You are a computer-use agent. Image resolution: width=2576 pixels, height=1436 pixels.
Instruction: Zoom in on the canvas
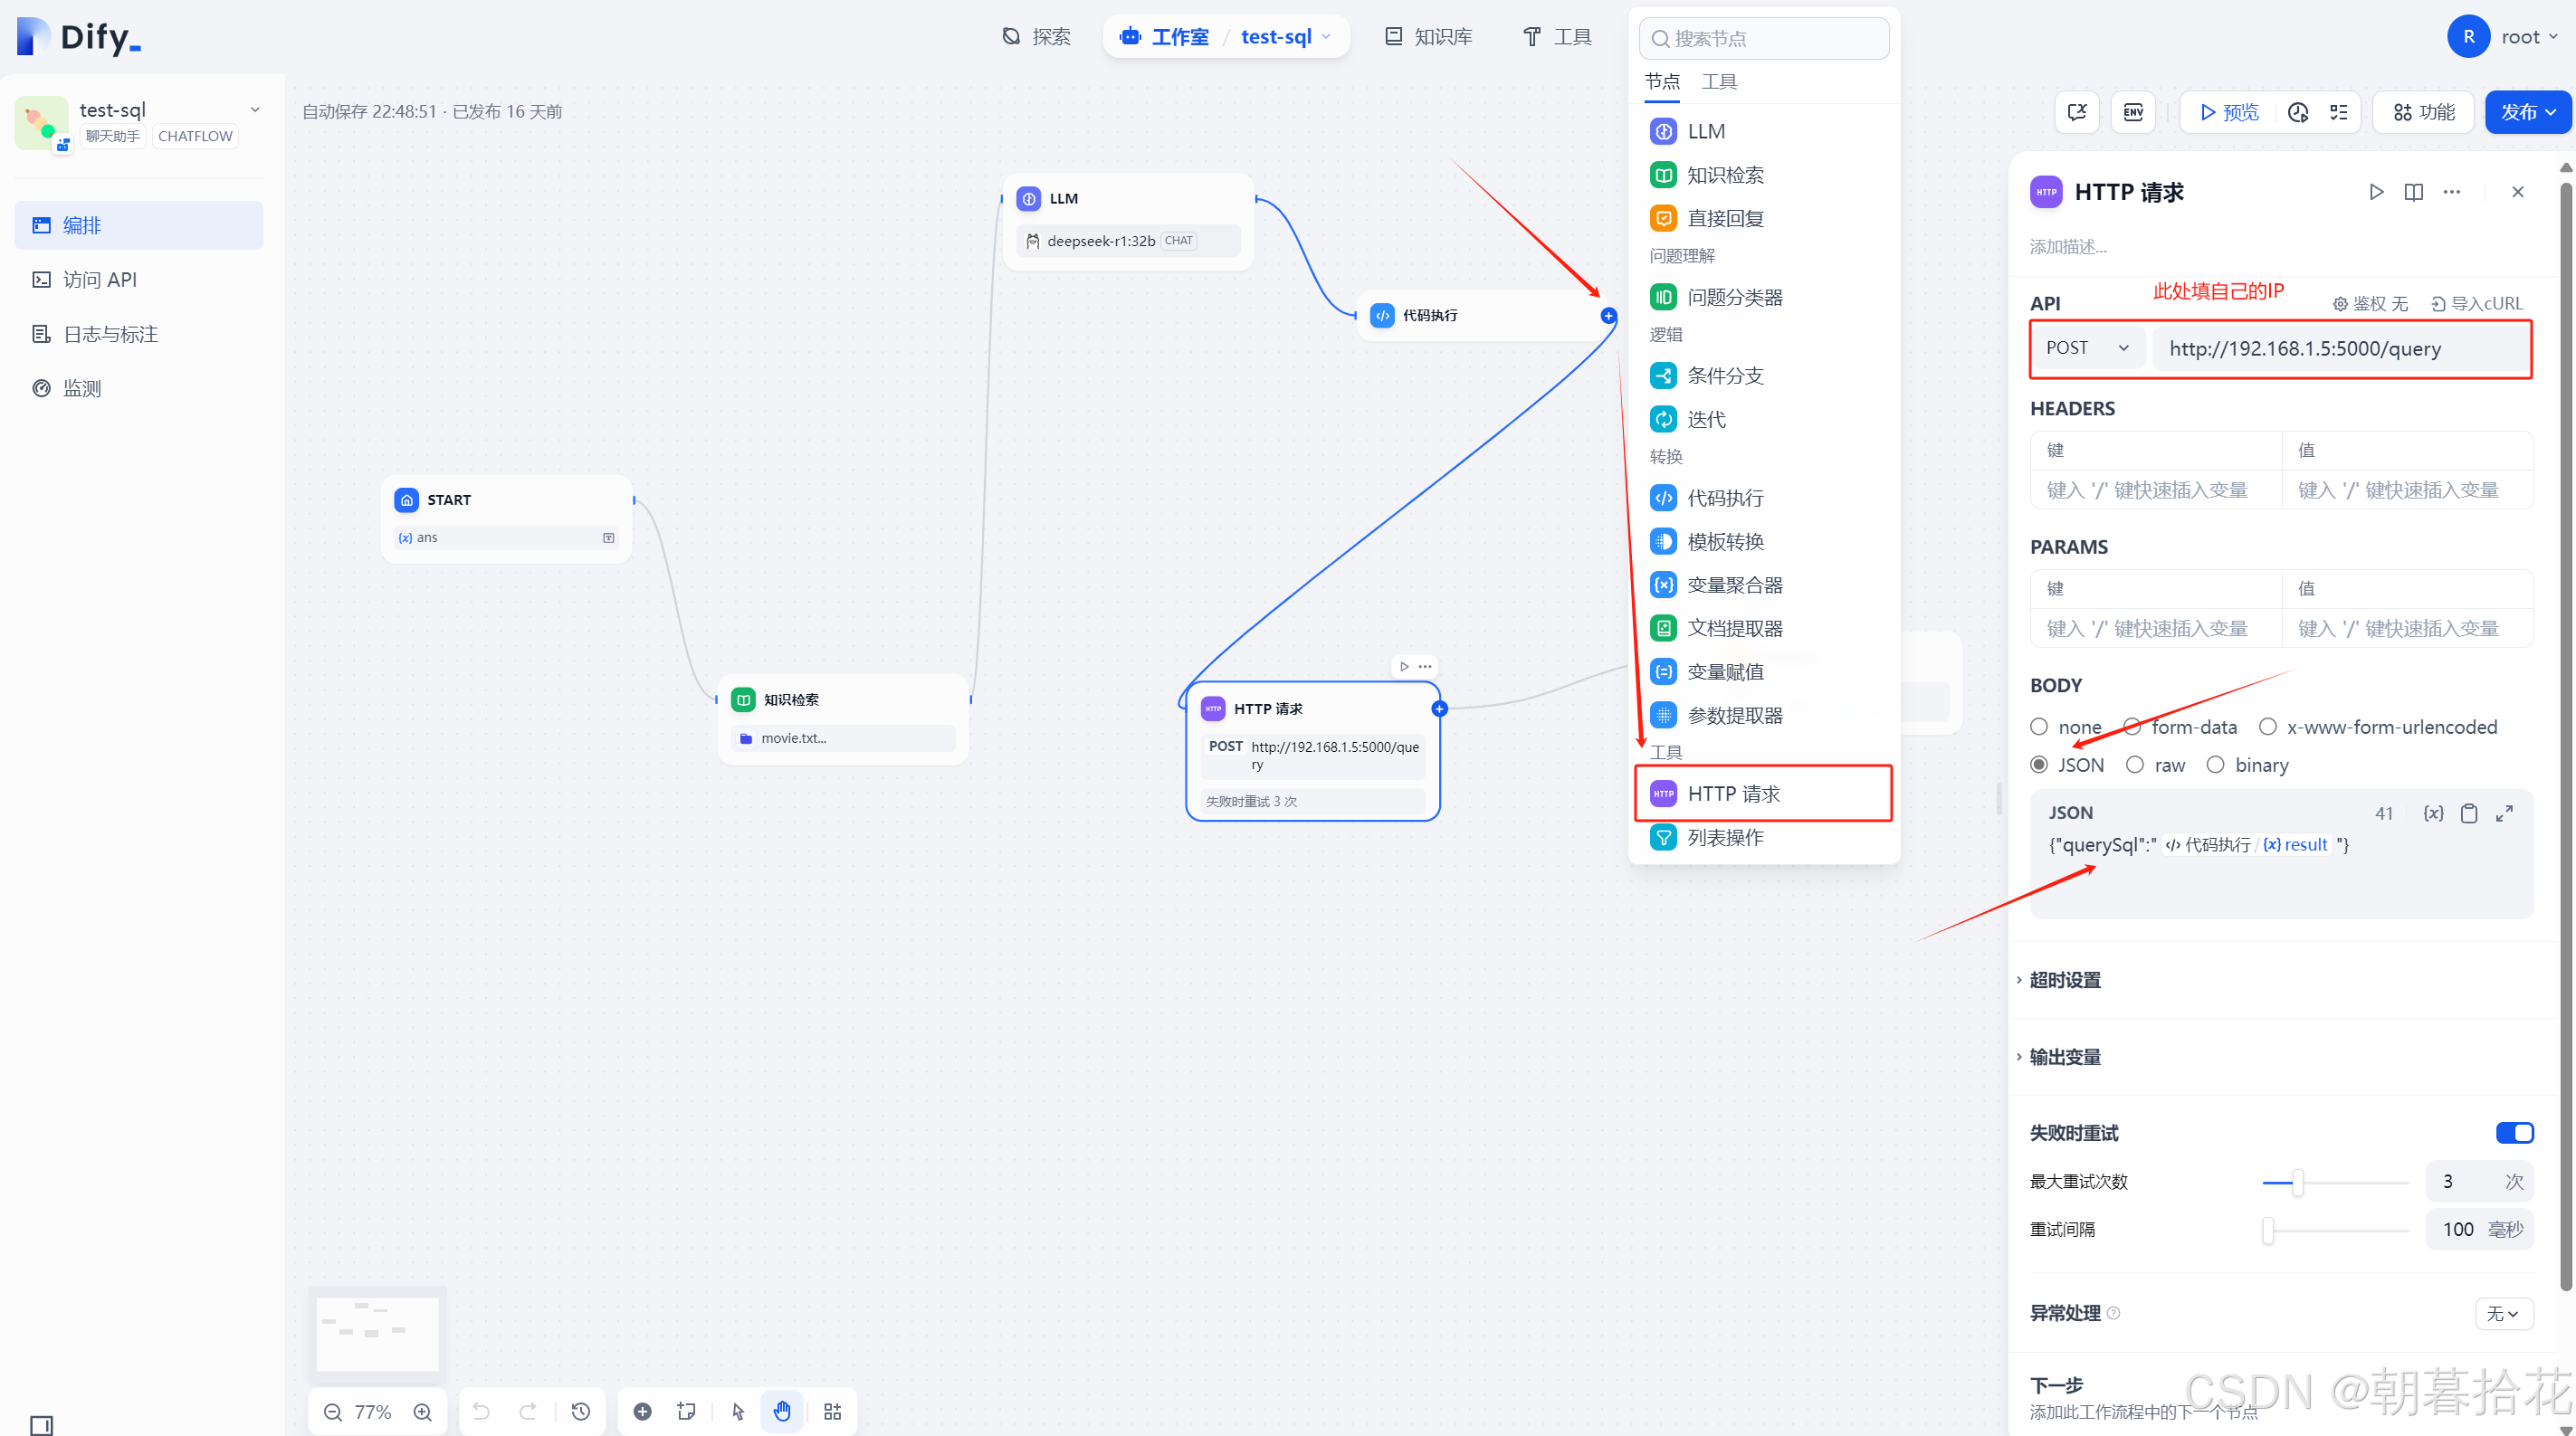pos(423,1411)
